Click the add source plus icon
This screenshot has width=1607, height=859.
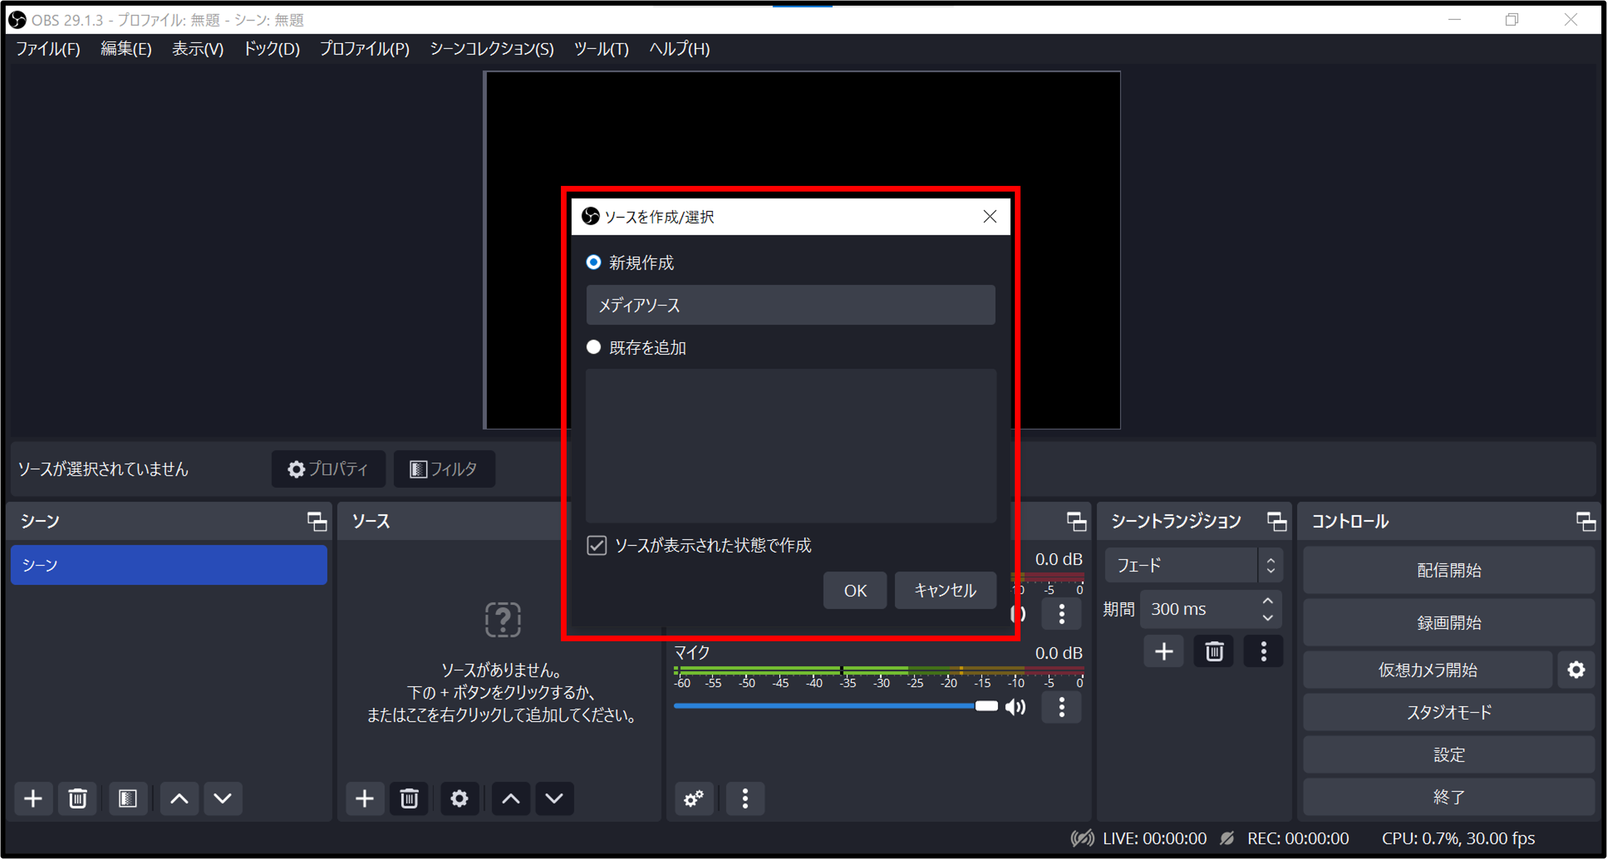tap(364, 799)
